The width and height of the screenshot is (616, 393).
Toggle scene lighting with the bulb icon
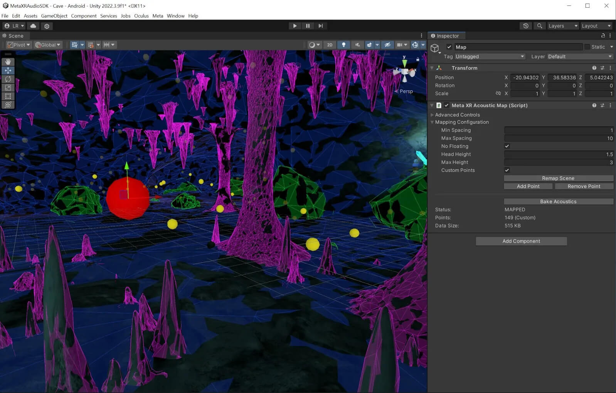pos(343,45)
